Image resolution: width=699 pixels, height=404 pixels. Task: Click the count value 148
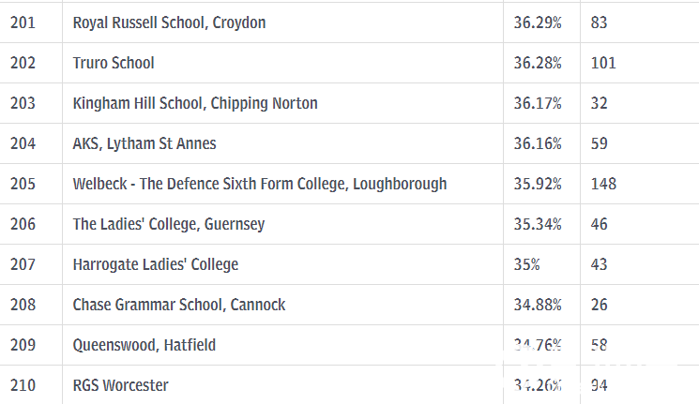click(x=603, y=184)
